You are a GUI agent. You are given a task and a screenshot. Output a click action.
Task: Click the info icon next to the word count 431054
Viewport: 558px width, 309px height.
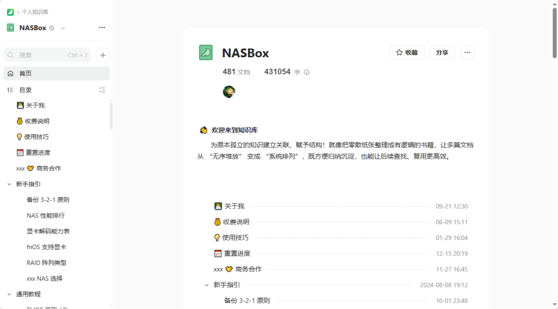(x=306, y=72)
